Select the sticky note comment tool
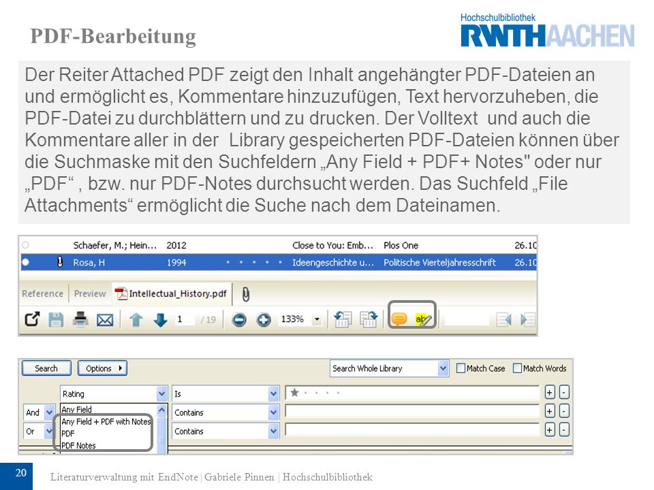Screen dimensions: 654x490 399,319
